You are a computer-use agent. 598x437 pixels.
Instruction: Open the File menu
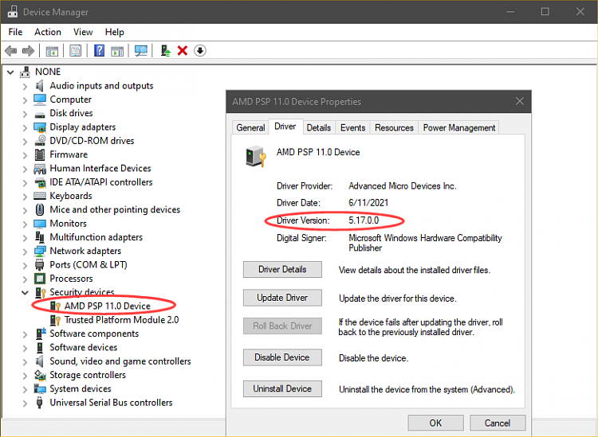tap(15, 32)
